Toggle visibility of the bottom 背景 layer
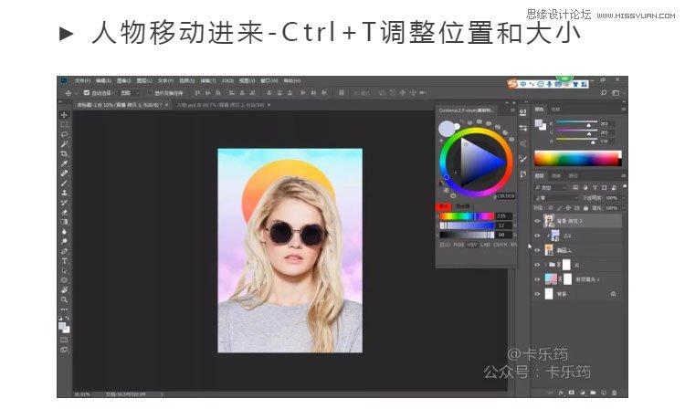 pos(537,294)
